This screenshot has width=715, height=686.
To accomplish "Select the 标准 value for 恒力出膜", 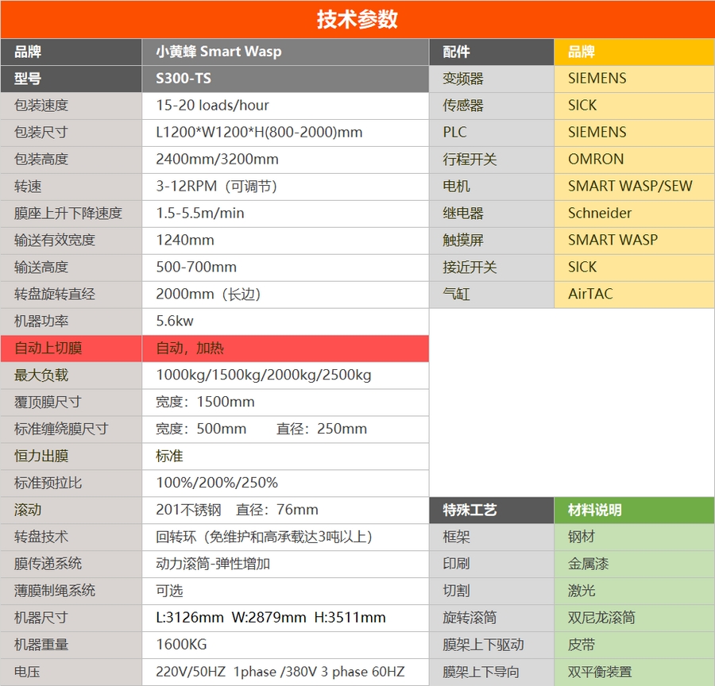I will click(x=285, y=456).
